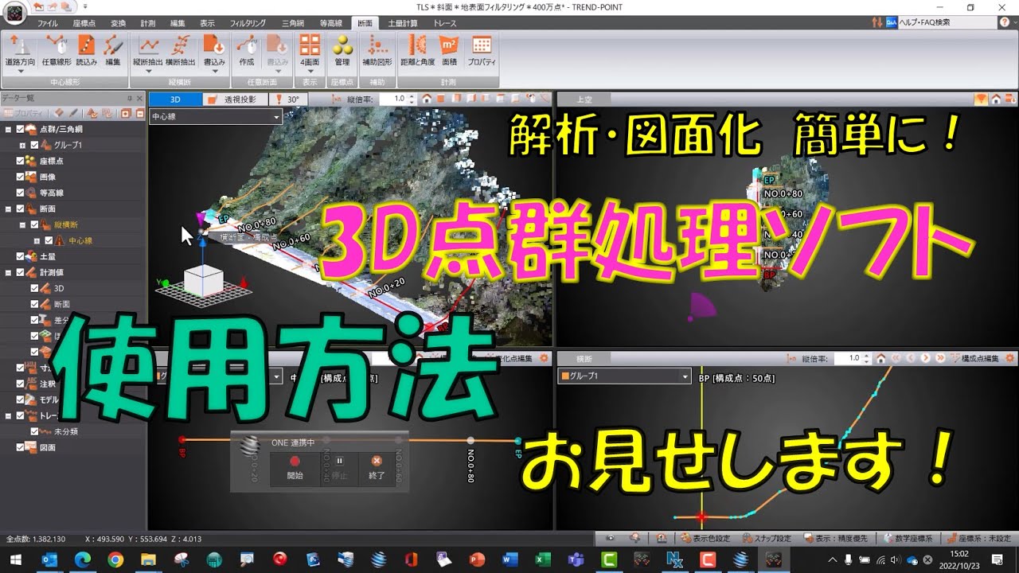Viewport: 1019px width, 573px height.
Task: Click the 表示色設定 status bar icon
Action: click(x=704, y=539)
